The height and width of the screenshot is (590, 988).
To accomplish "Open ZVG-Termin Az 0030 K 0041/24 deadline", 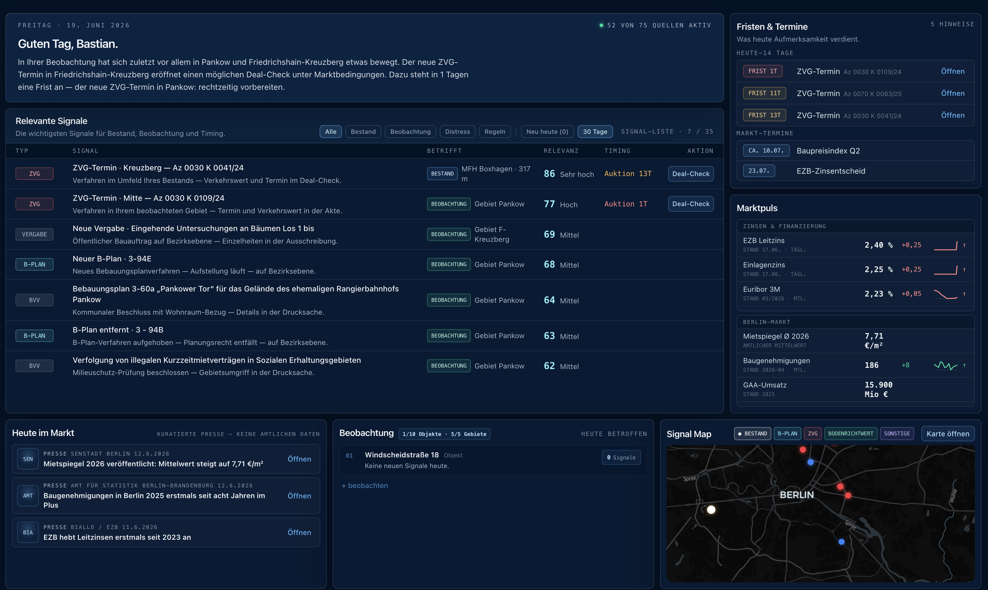I will [x=953, y=115].
